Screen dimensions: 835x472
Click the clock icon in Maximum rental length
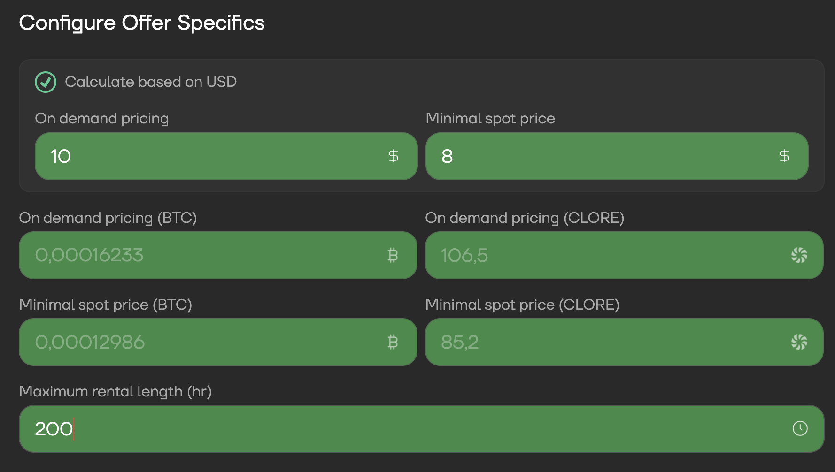coord(800,428)
